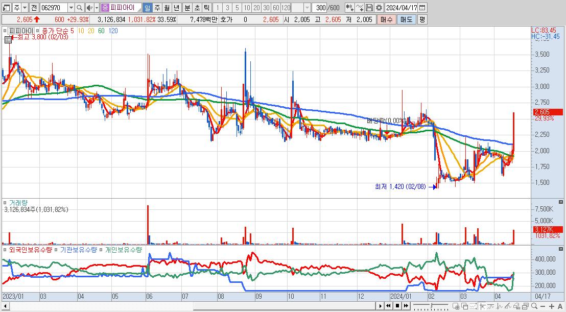Click the 매도 sell button

[407, 19]
